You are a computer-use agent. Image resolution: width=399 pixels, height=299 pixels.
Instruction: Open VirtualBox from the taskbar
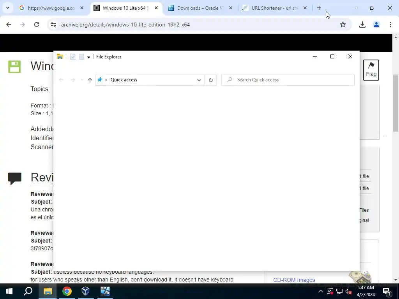[x=85, y=291]
